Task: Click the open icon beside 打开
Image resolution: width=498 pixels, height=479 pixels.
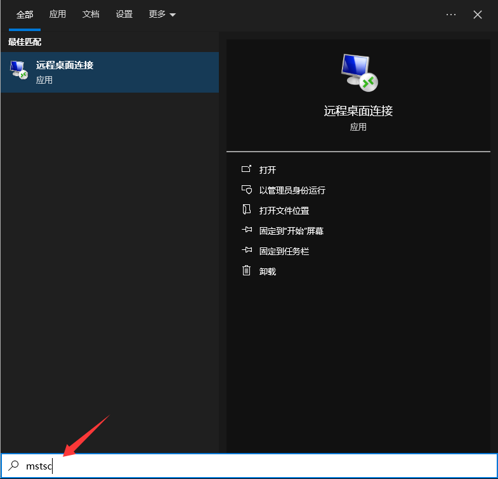Action: (x=247, y=169)
